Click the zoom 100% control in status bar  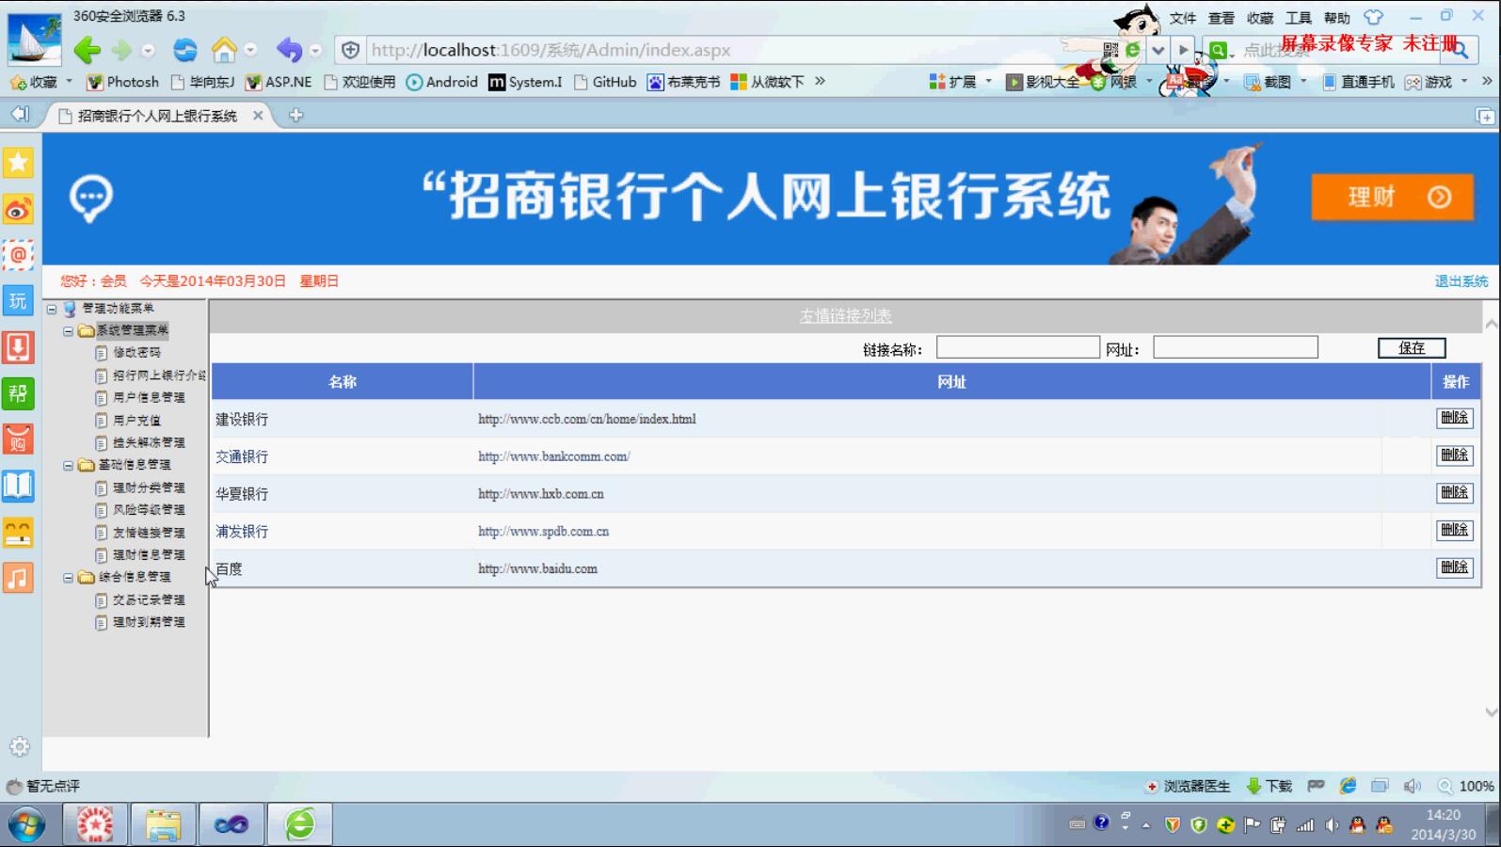tap(1466, 786)
